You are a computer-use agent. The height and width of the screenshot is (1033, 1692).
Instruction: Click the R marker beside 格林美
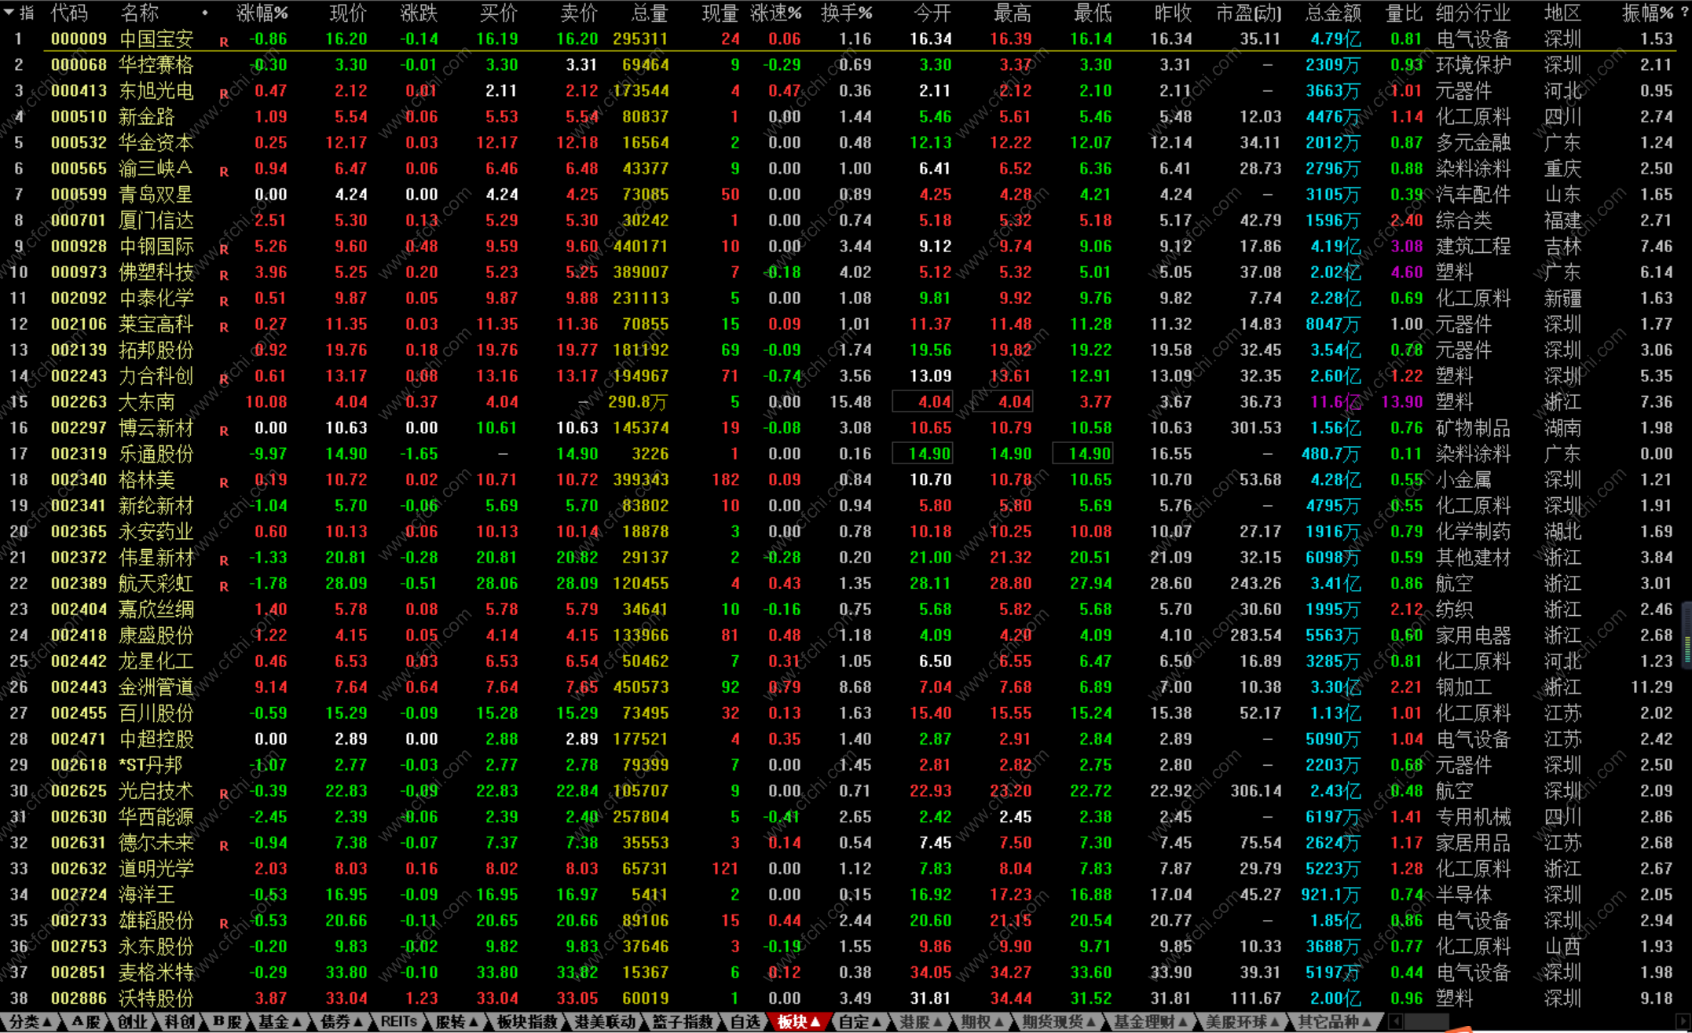tap(224, 483)
